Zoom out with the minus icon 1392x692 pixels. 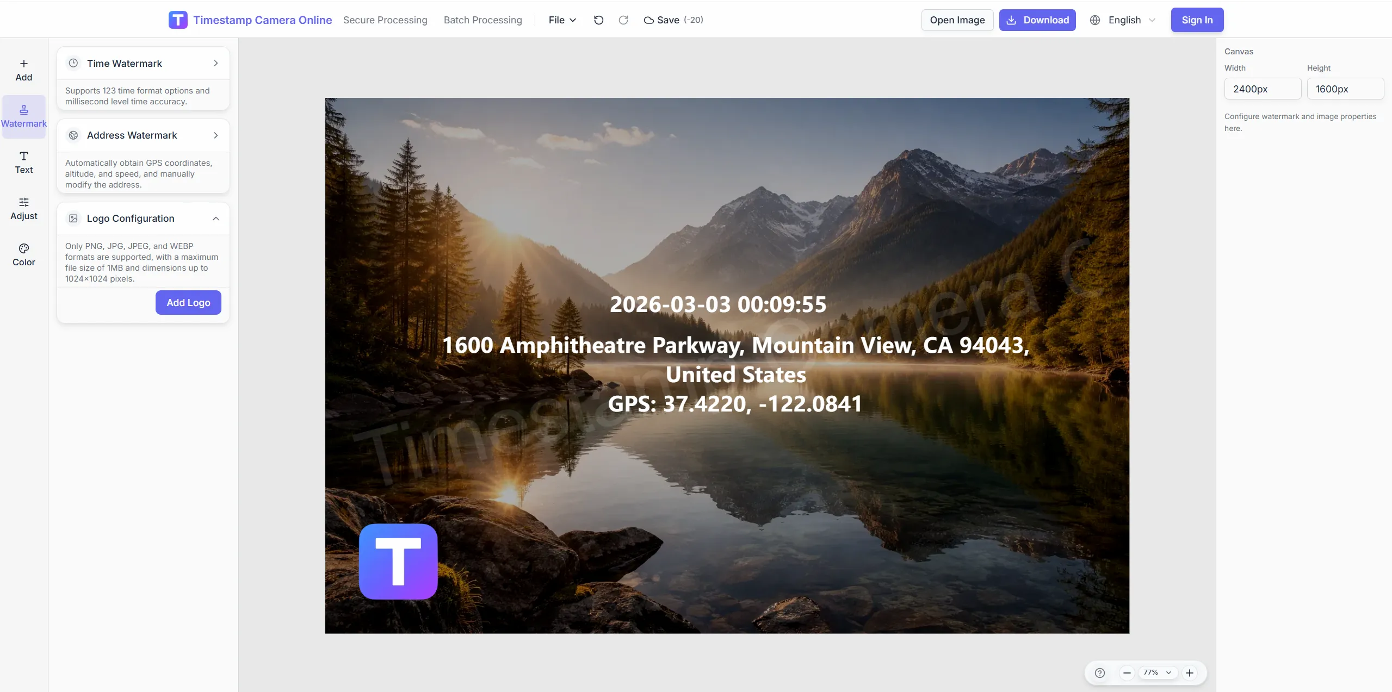[x=1127, y=673]
